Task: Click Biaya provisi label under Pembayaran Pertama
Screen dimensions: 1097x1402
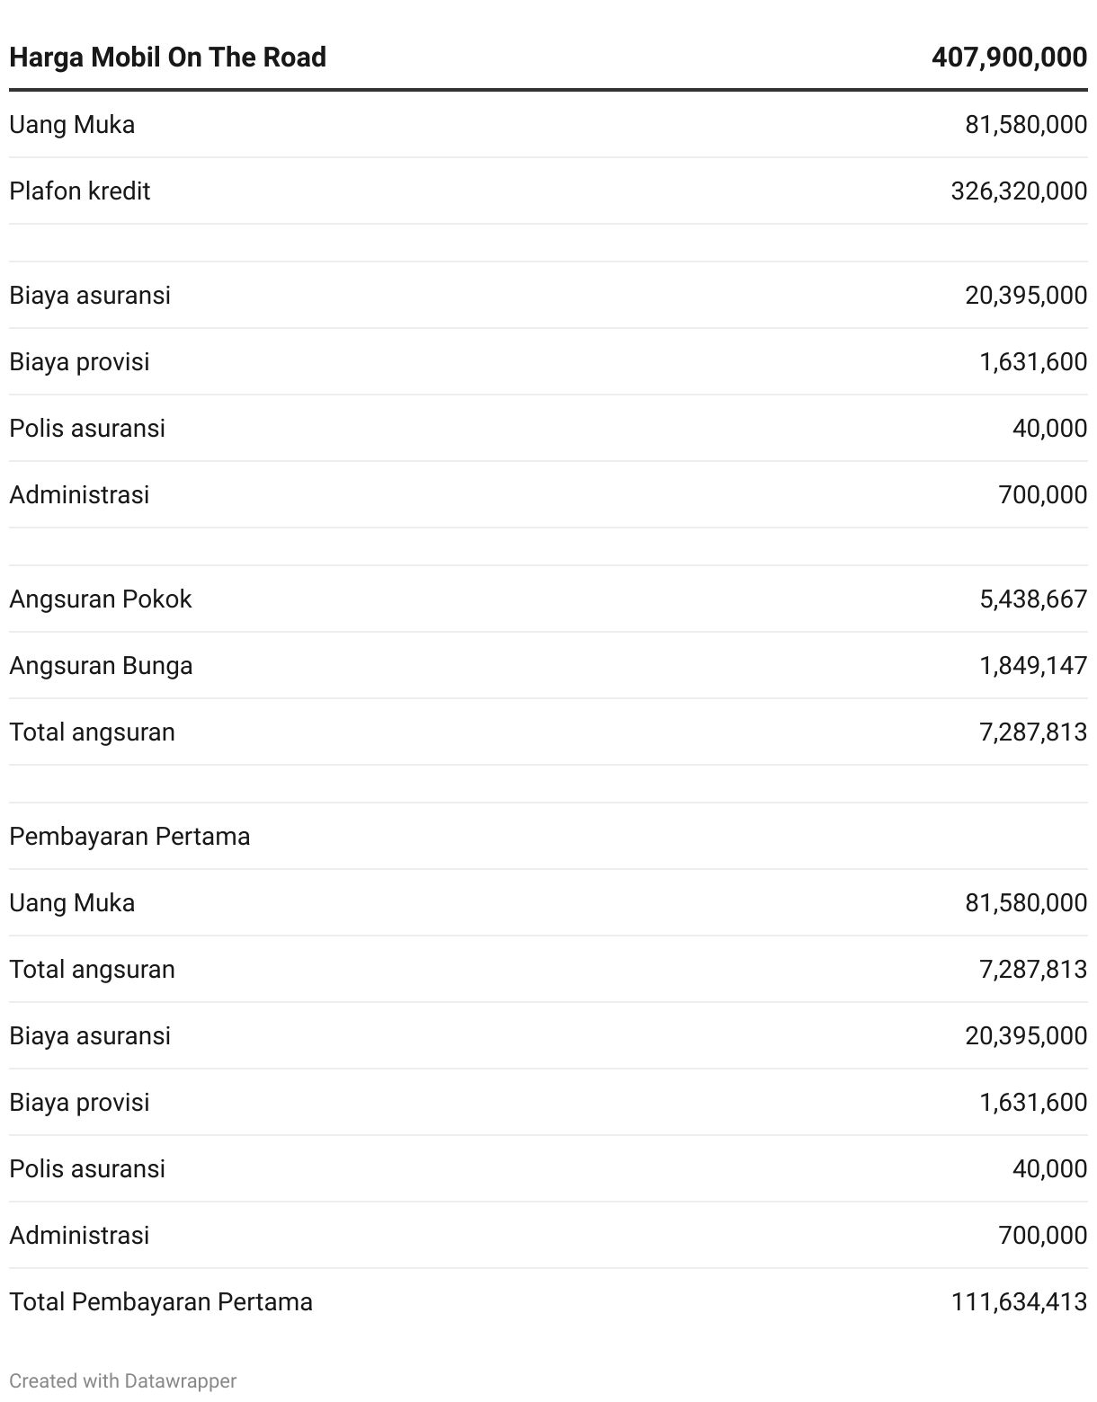Action: pyautogui.click(x=79, y=1103)
